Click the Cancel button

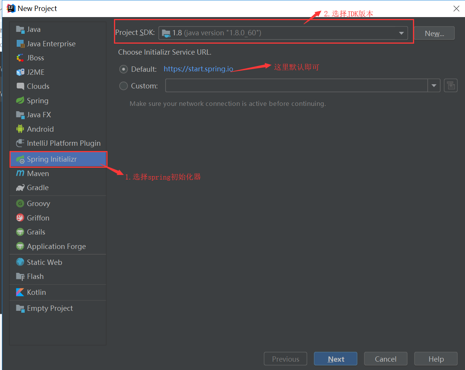tap(386, 359)
